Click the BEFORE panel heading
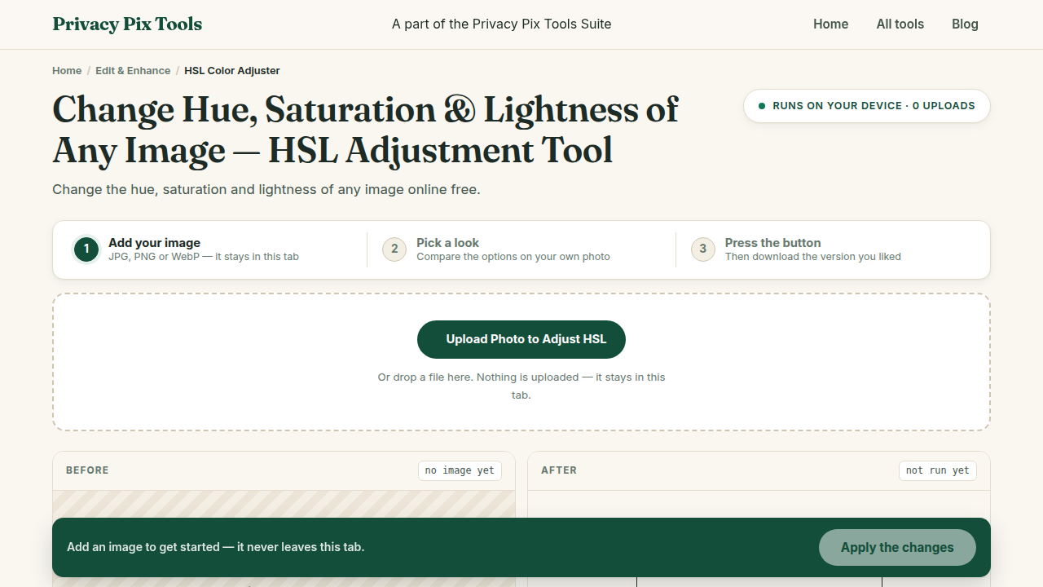1043x587 pixels. (87, 470)
